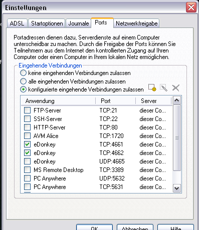Enable the AVM Alice checkbox
199x230 pixels.
27,135
